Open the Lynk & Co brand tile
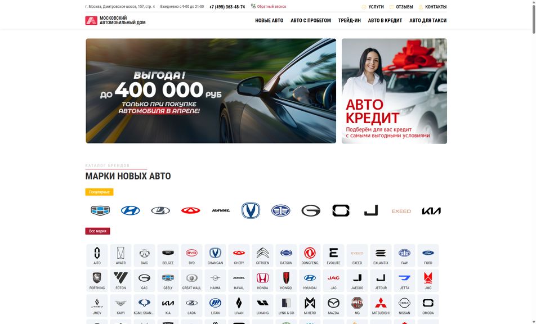This screenshot has width=536, height=324. 286,305
